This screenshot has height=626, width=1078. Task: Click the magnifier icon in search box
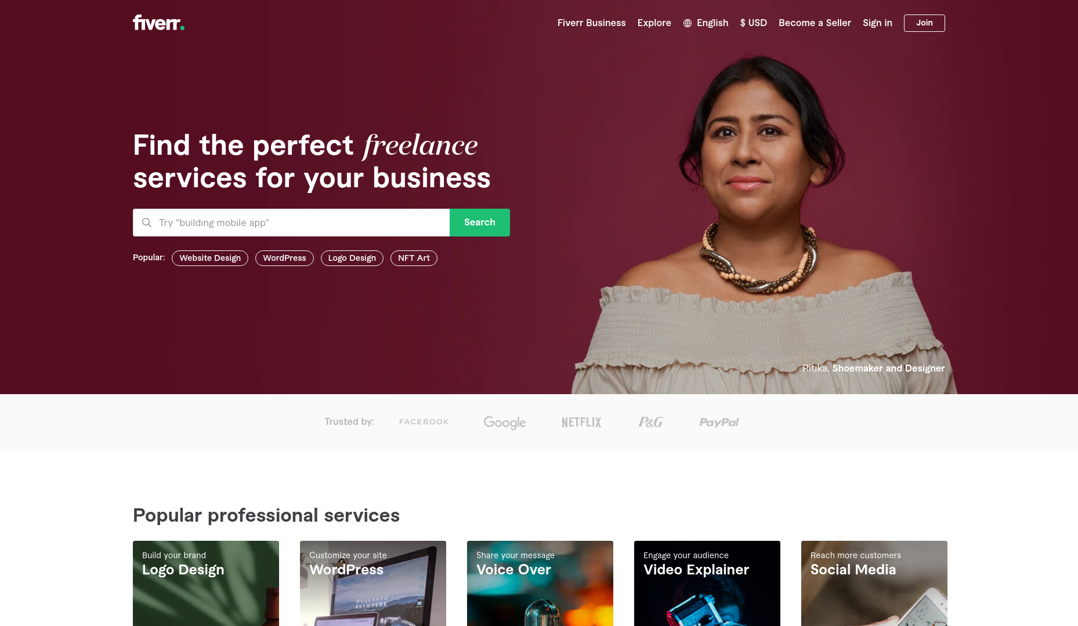click(147, 223)
